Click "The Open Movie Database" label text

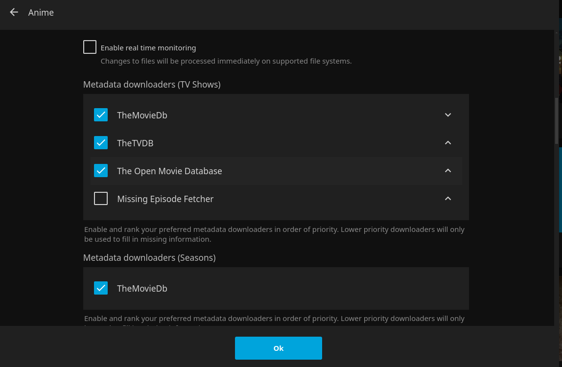[x=169, y=171]
